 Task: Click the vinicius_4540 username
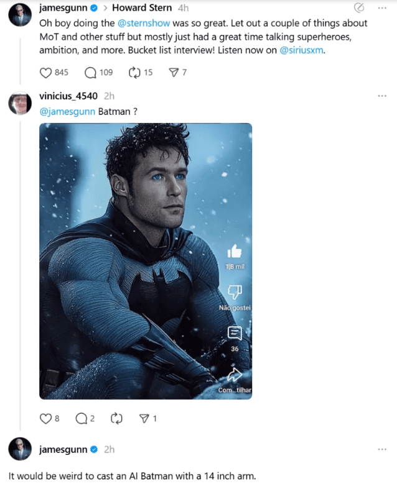[68, 96]
